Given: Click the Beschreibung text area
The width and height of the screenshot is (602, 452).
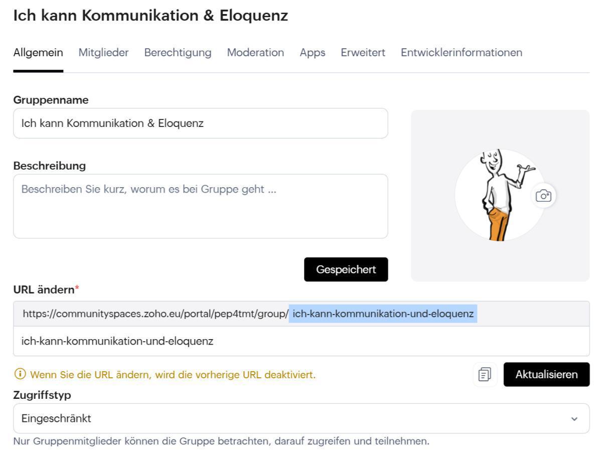Looking at the screenshot, I should pos(201,206).
